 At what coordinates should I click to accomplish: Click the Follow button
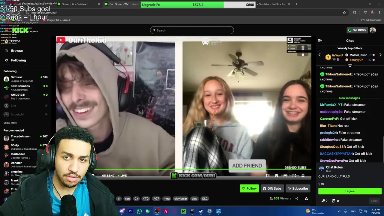click(x=249, y=188)
